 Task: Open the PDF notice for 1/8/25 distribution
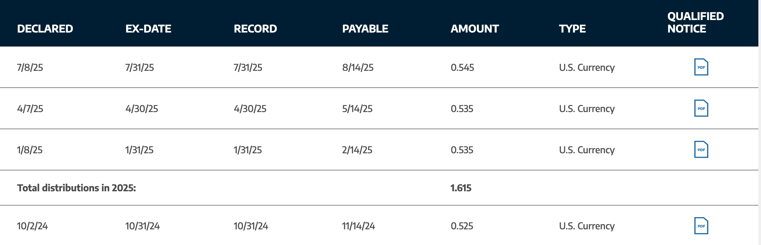tap(701, 149)
